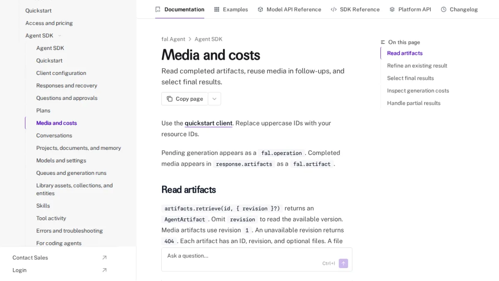Open the Model API Reference tab
This screenshot has width=499, height=281.
(x=289, y=9)
